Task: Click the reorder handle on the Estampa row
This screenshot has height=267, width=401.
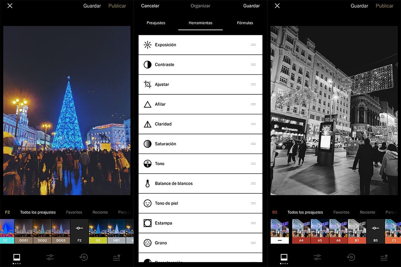Action: pyautogui.click(x=253, y=223)
